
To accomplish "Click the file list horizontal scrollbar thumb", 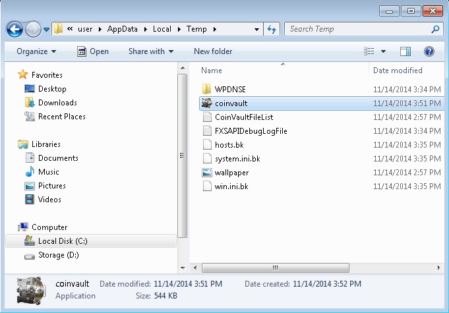I will tap(276, 268).
